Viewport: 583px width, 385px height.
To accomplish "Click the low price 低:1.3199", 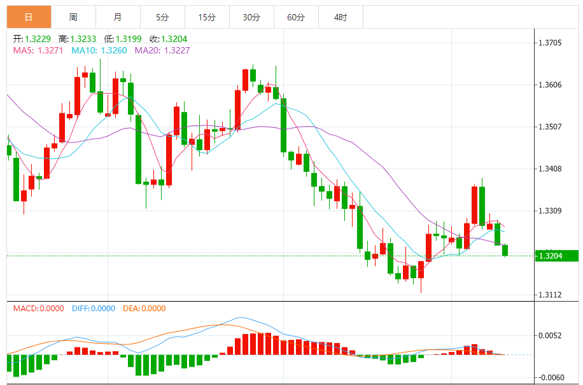I will pos(123,39).
